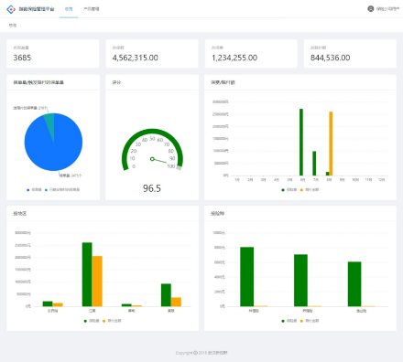Click the tallest green bar in monthly chart
Viewport: 403px width, 362px height.
point(301,142)
